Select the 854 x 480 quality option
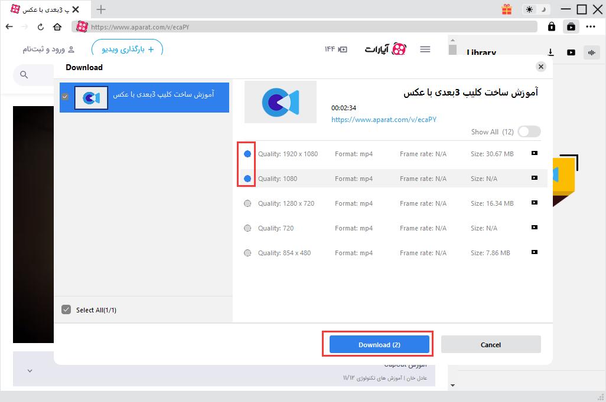606x402 pixels. (x=247, y=253)
